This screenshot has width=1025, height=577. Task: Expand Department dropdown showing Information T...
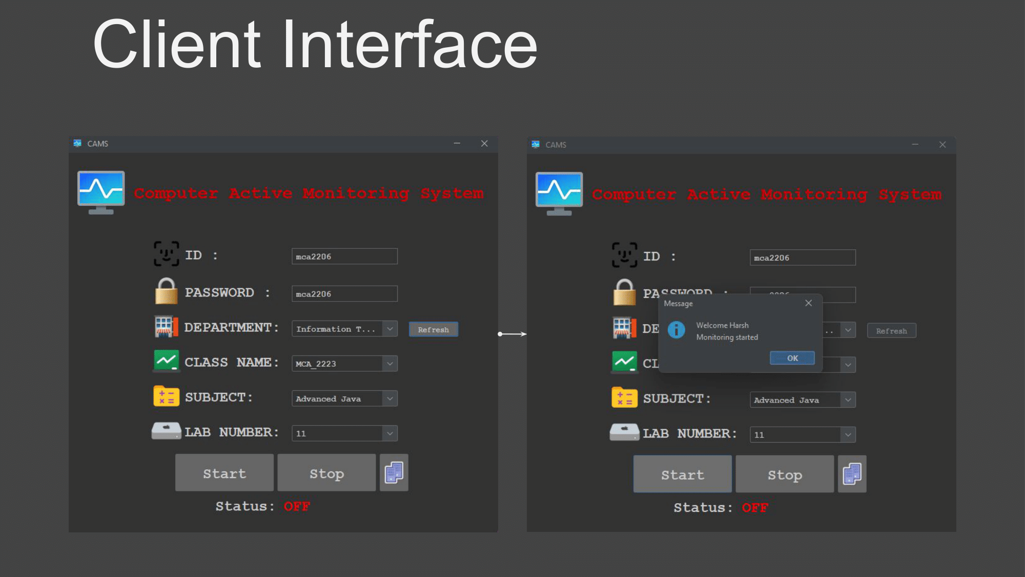pos(390,329)
